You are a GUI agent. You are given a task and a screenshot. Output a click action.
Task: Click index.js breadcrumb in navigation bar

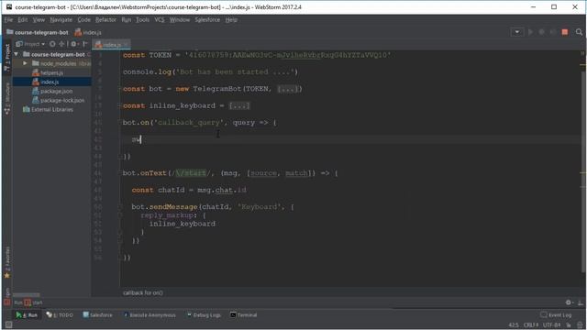pos(88,32)
